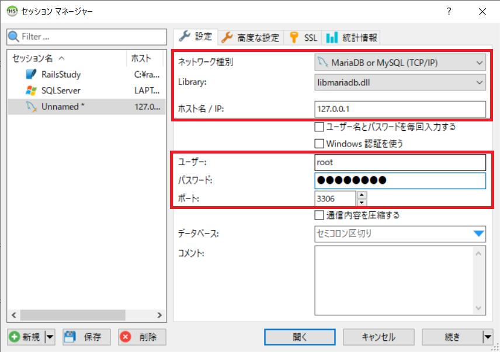Click the Unnamed session dolphin icon
The width and height of the screenshot is (500, 352).
pyautogui.click(x=31, y=107)
